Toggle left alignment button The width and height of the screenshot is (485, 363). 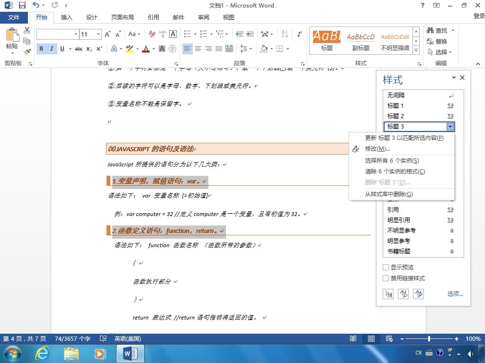[188, 49]
